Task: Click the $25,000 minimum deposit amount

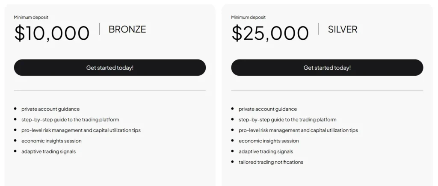Action: [x=270, y=33]
